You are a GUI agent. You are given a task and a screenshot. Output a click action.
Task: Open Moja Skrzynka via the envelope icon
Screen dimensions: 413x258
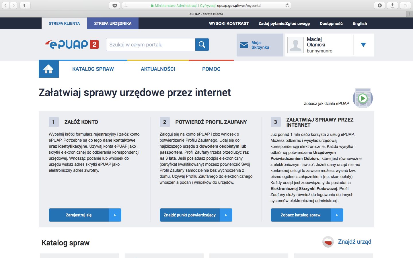[244, 44]
